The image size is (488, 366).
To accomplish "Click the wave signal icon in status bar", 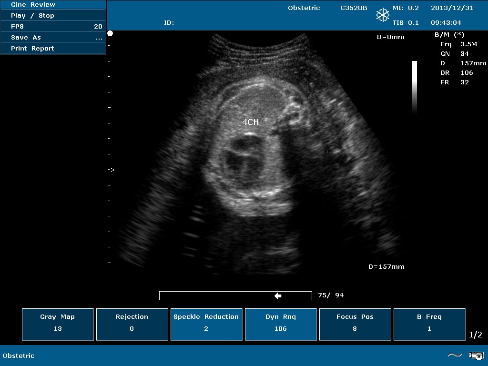I will (455, 355).
